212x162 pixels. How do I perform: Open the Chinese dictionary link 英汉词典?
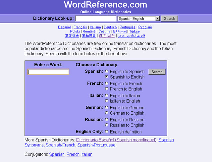pos(72,36)
